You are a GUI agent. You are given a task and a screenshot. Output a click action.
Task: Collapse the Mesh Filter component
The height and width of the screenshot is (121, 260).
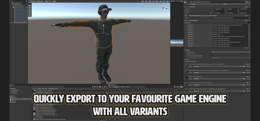[x=184, y=16]
